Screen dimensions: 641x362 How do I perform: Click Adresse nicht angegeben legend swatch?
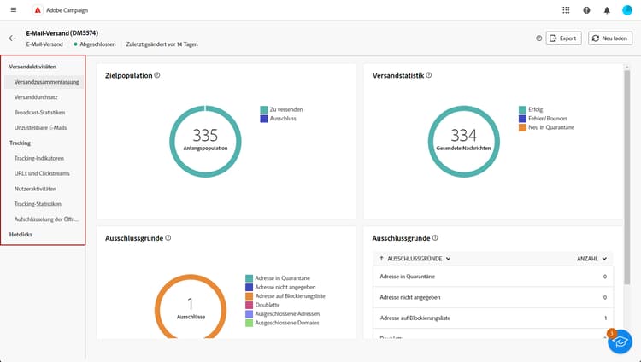point(249,287)
